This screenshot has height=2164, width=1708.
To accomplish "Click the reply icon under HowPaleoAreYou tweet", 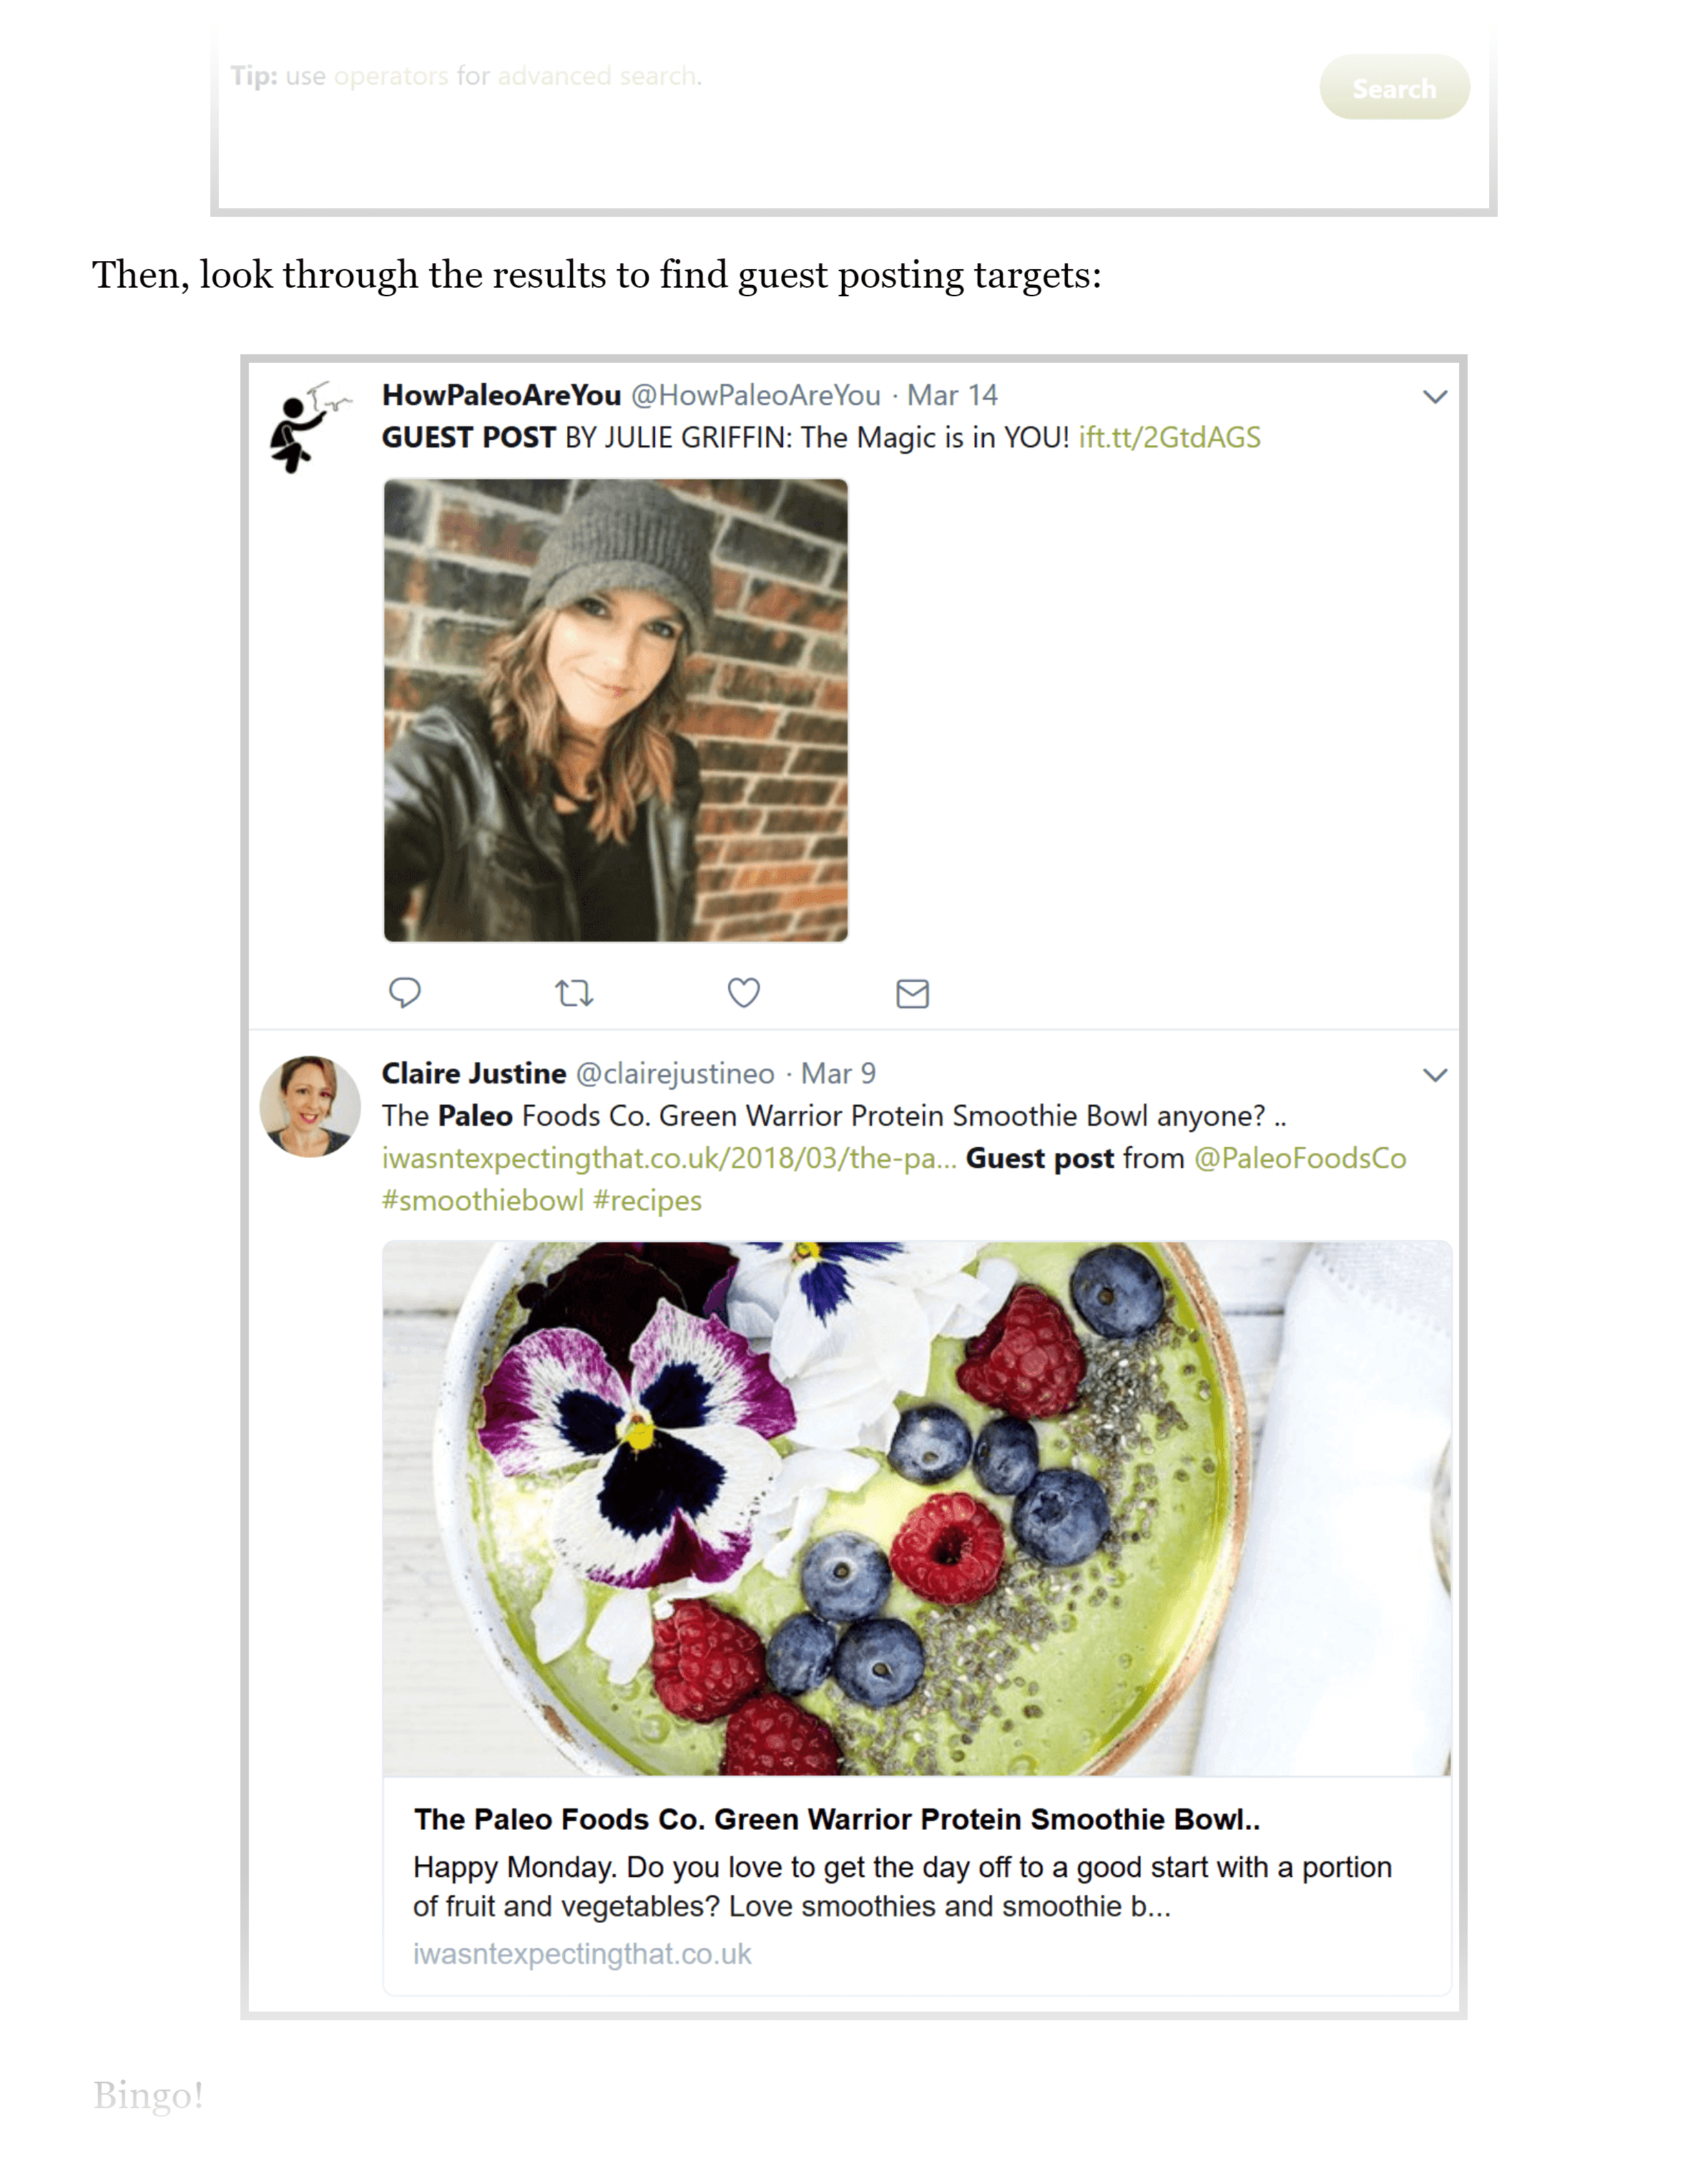I will click(404, 993).
